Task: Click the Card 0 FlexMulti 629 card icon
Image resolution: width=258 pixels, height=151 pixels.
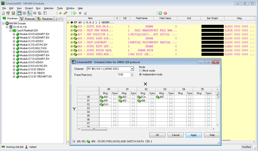Action: (14, 30)
